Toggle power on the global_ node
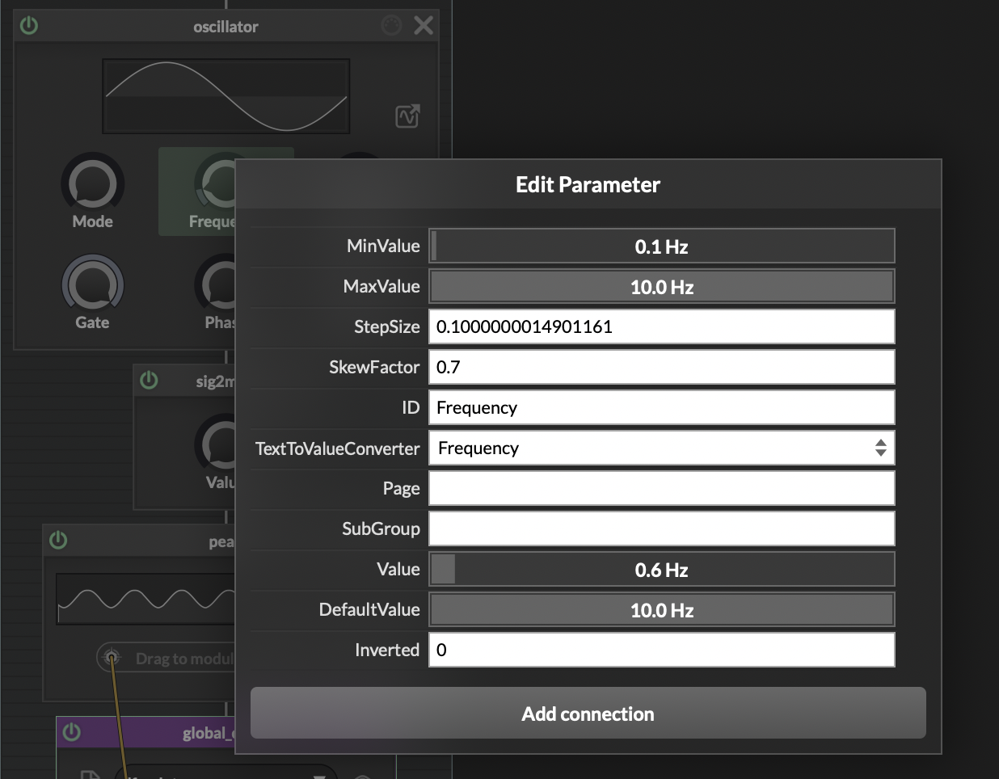Screen dimensions: 999x779 click(72, 732)
